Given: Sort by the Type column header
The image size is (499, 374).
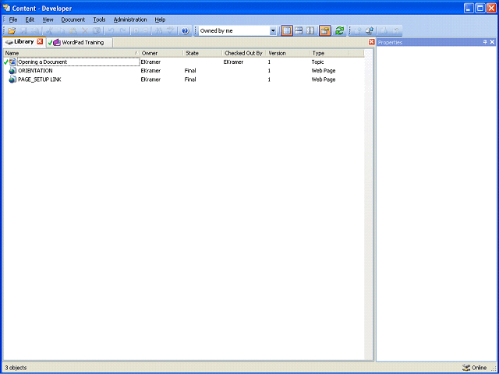Looking at the screenshot, I should click(x=329, y=53).
